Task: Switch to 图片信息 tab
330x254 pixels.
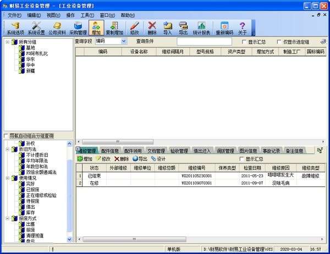Action: [248, 151]
